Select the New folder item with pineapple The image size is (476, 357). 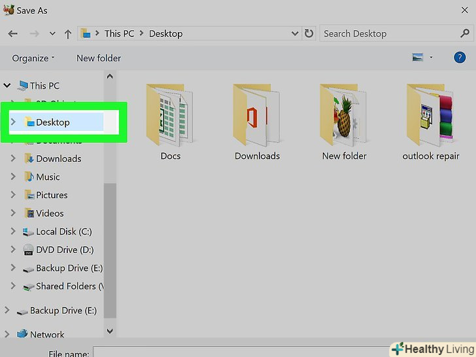click(x=344, y=122)
